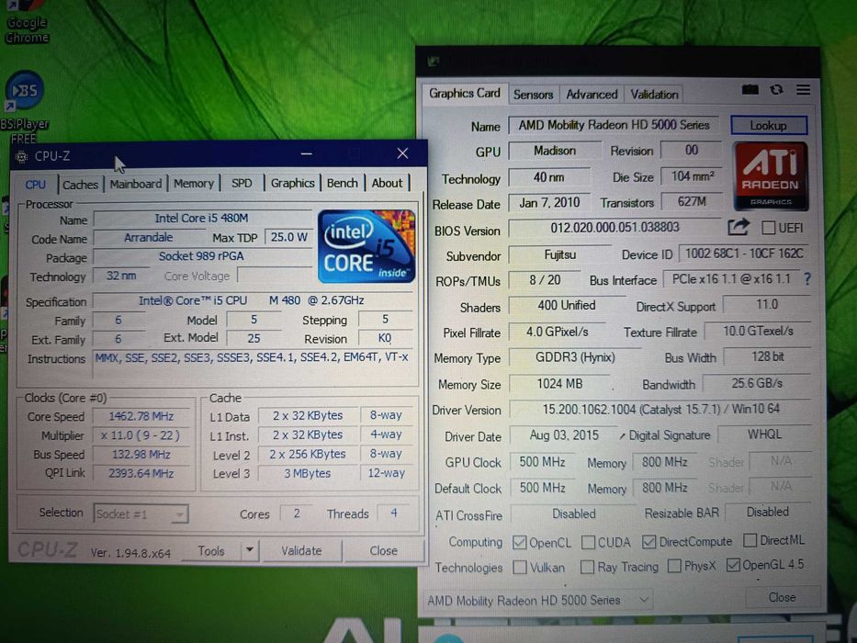Open GPU-Z hamburger menu
Image resolution: width=857 pixels, height=643 pixels.
tap(803, 90)
